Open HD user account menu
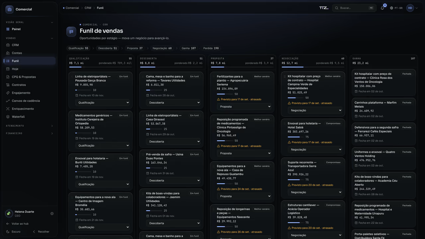Viewport: 425px width, 239px height. coord(412,8)
